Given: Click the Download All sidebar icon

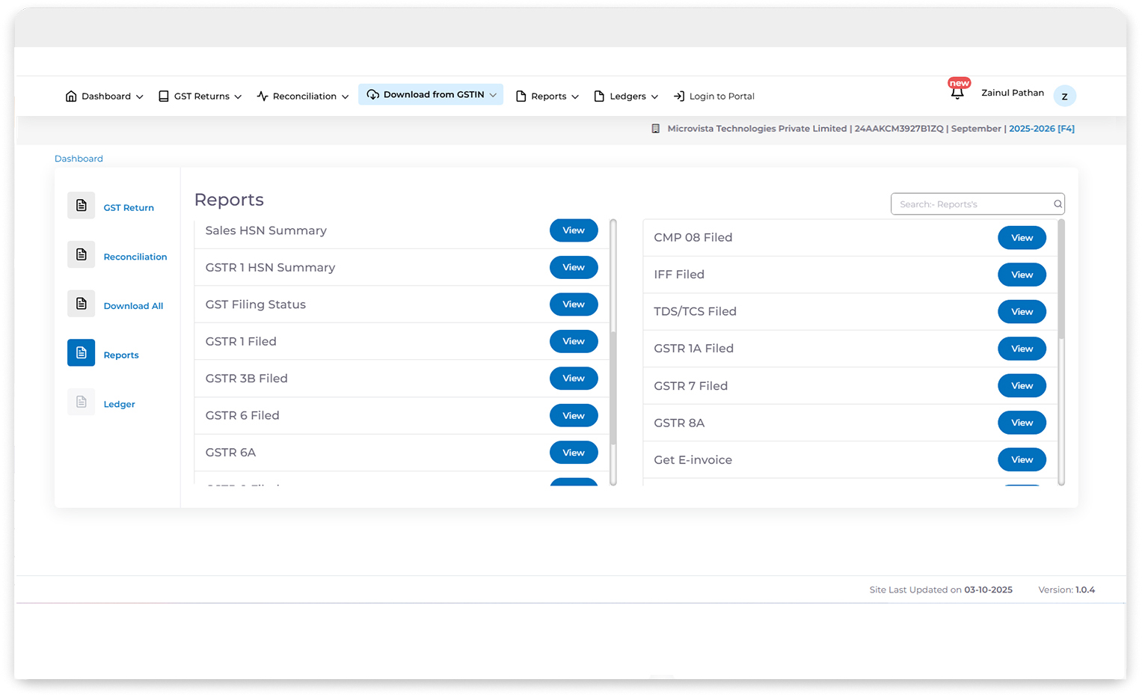Looking at the screenshot, I should [81, 304].
